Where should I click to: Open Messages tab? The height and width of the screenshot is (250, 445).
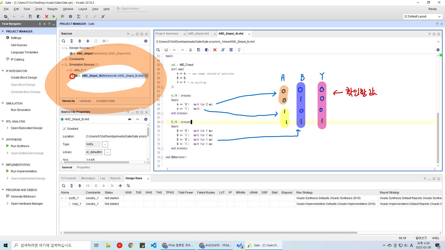88,178
